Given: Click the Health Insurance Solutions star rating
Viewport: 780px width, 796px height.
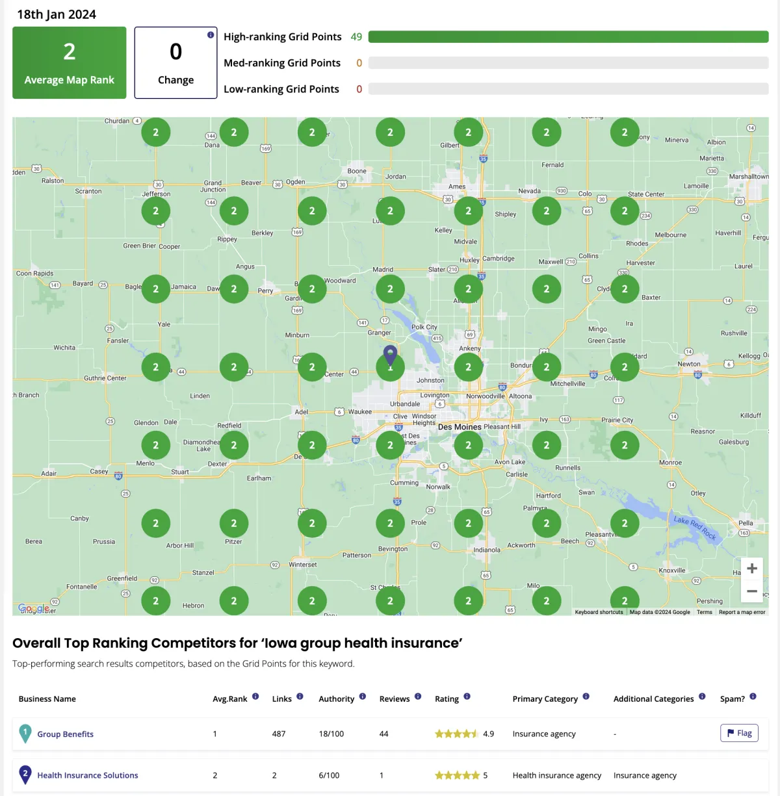Looking at the screenshot, I should pos(457,775).
